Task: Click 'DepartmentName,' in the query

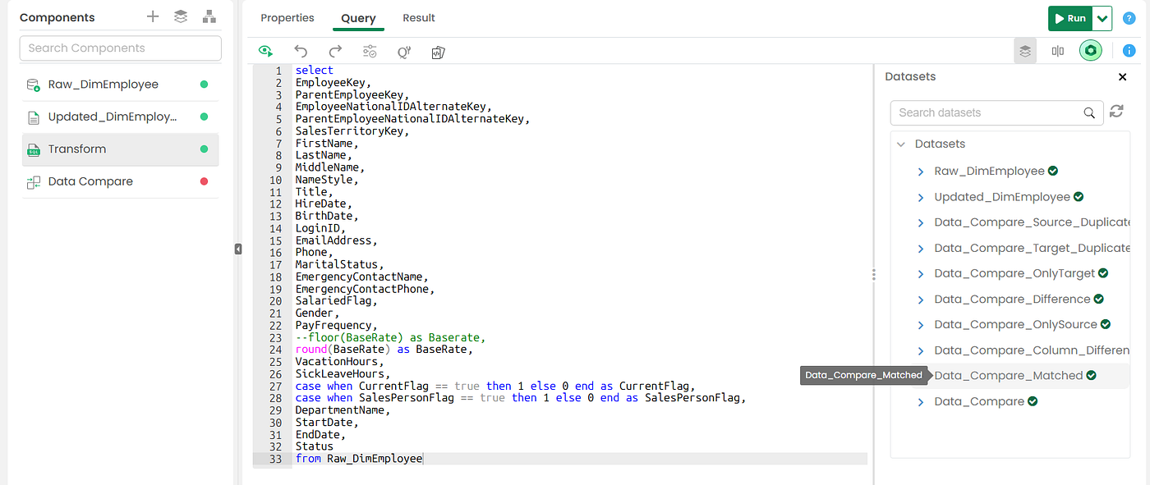Action: tap(343, 410)
